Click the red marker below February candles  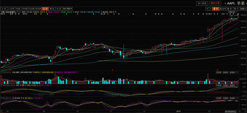[217, 70]
